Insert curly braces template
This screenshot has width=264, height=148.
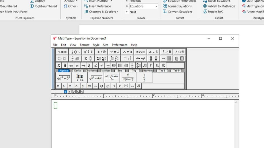pos(126,65)
